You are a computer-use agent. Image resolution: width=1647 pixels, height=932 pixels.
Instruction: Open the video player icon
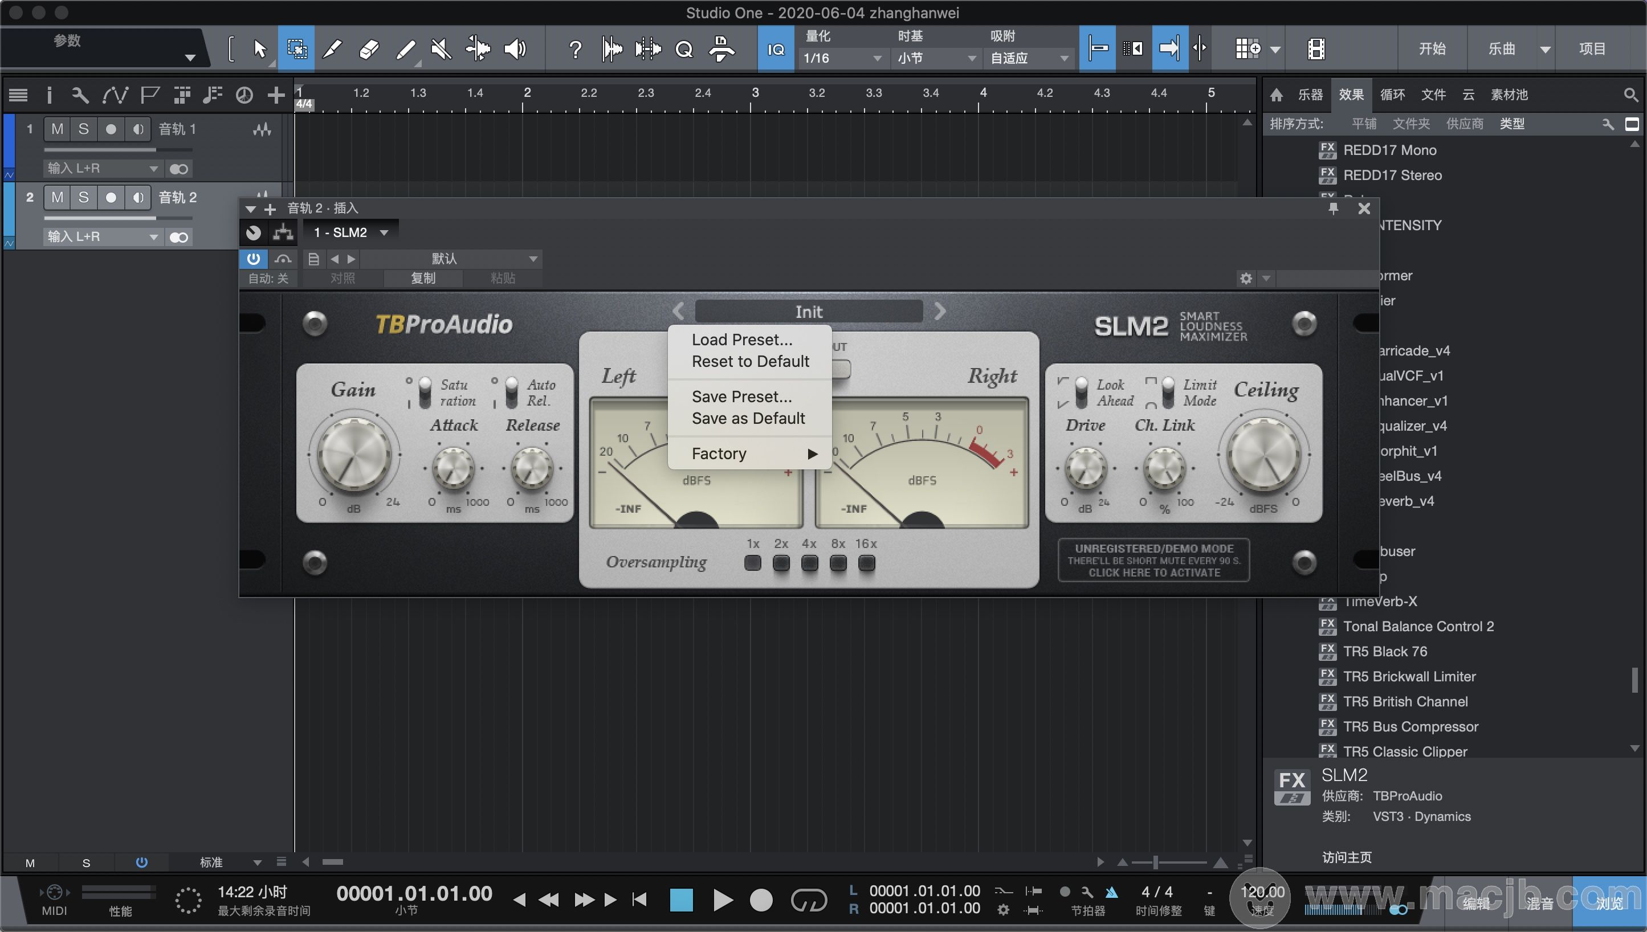1316,48
